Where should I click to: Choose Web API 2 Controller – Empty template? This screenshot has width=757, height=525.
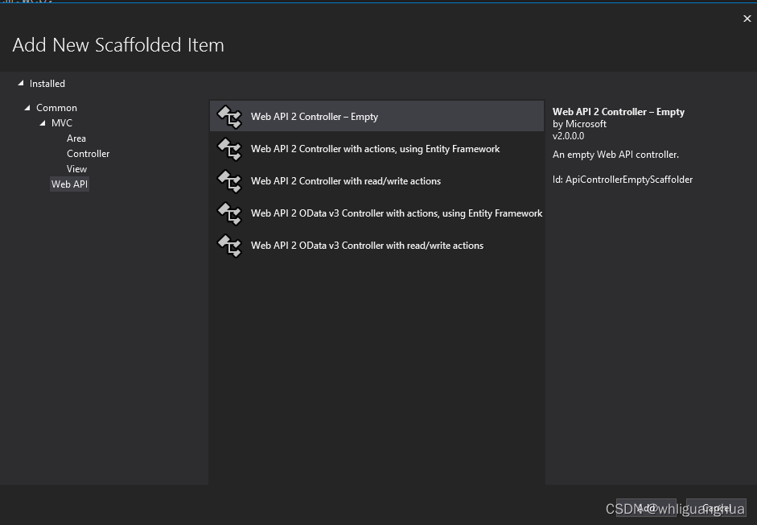click(x=315, y=117)
